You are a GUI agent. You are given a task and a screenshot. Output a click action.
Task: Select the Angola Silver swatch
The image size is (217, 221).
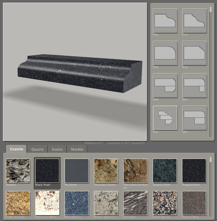click(165, 171)
